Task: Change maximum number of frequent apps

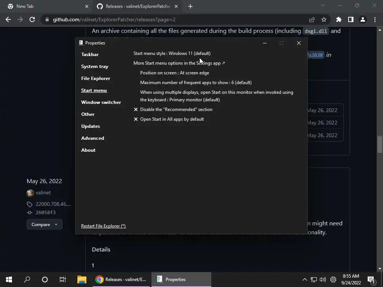Action: [x=196, y=83]
